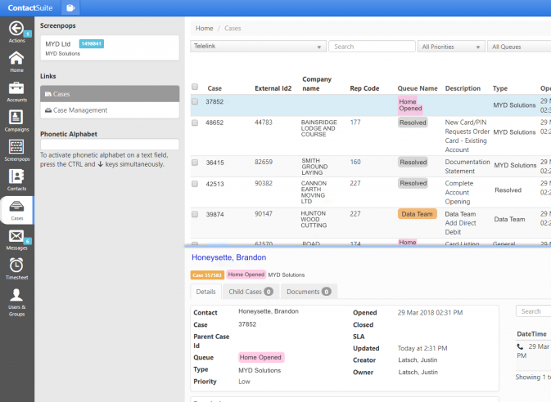
Task: Check the box for case 42513
Action: (195, 184)
